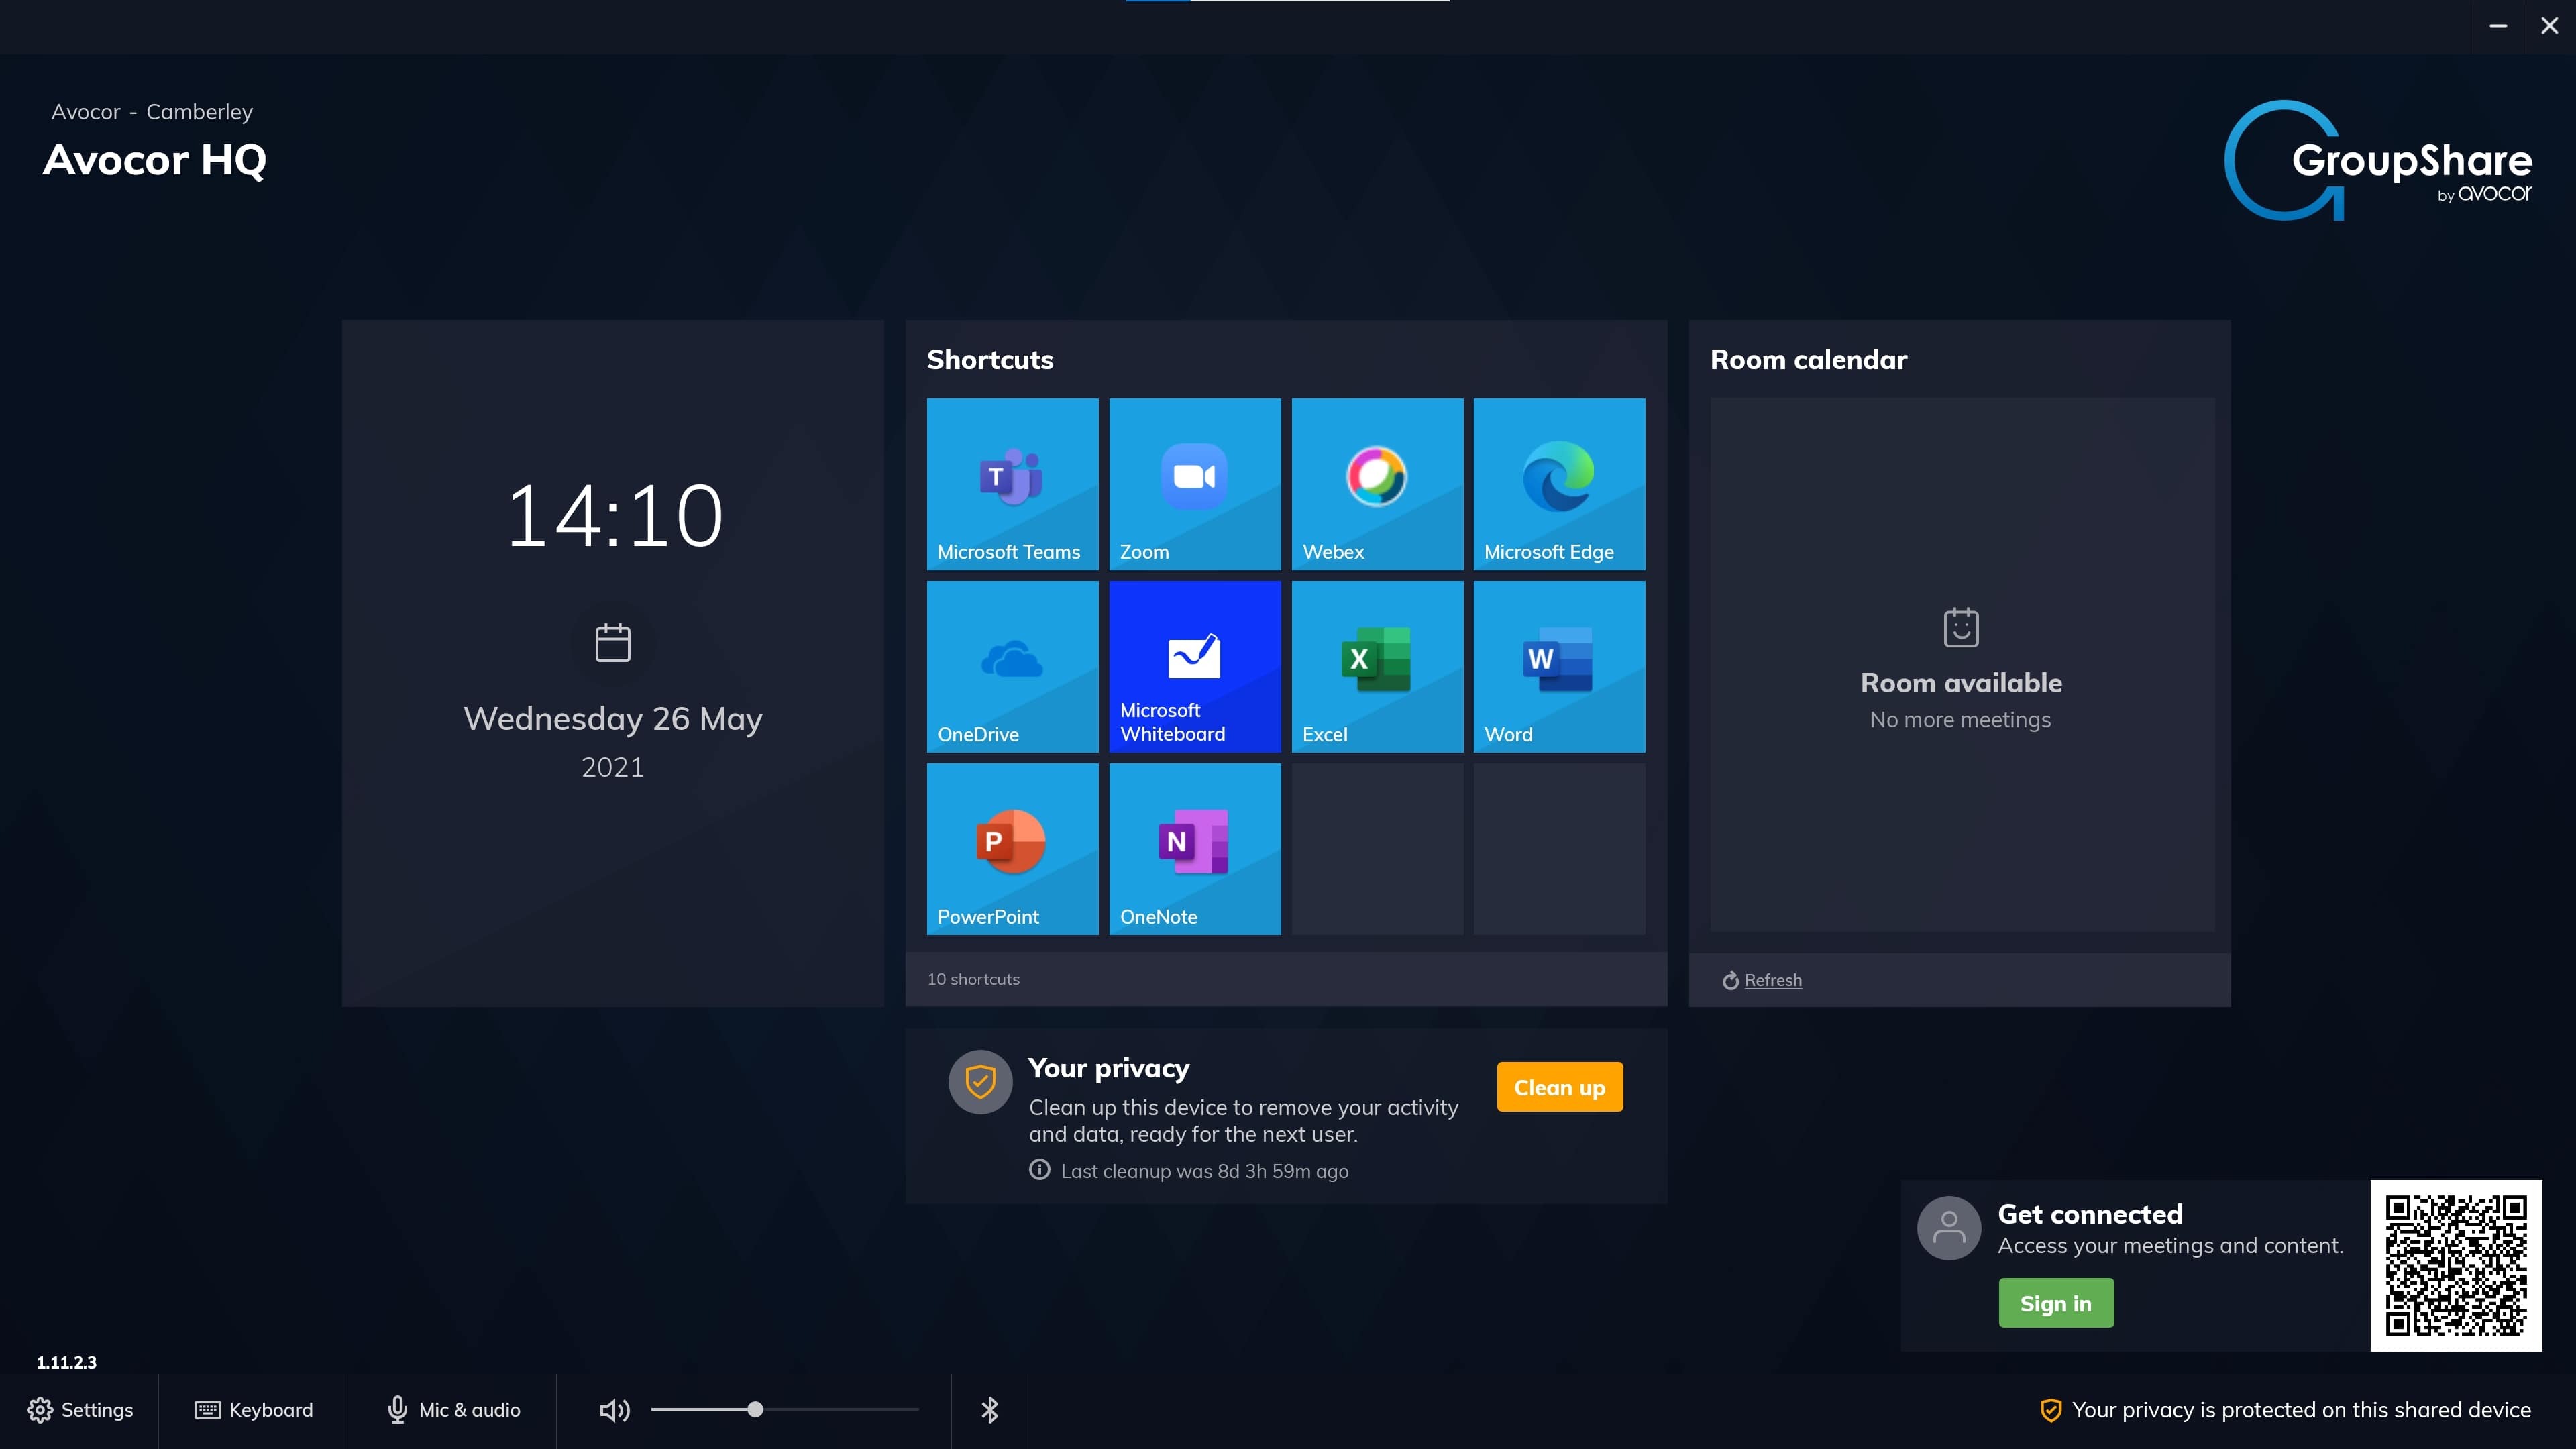2576x1449 pixels.
Task: Click the '10 shortcuts' count label
Action: tap(973, 979)
